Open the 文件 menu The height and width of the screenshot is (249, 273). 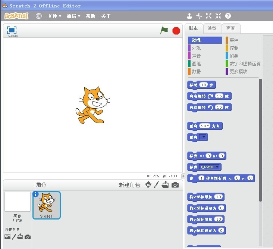point(54,16)
